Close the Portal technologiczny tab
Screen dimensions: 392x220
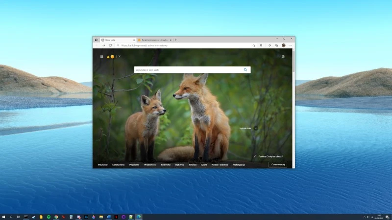pos(171,40)
